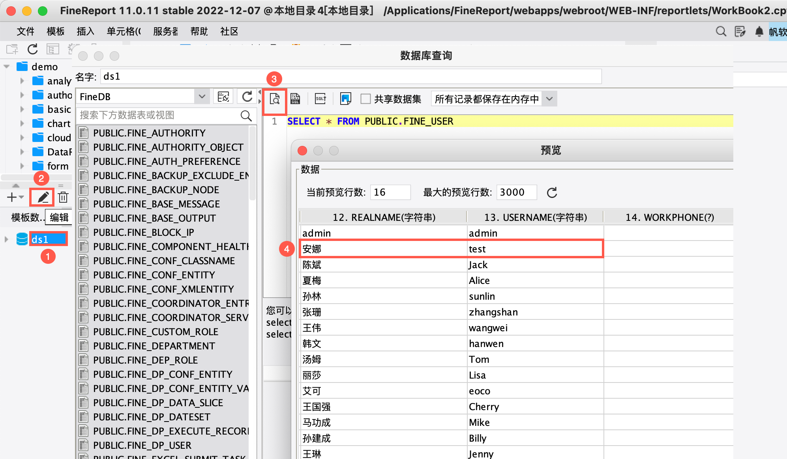Click the add dataset plus button
The image size is (787, 459).
click(12, 197)
